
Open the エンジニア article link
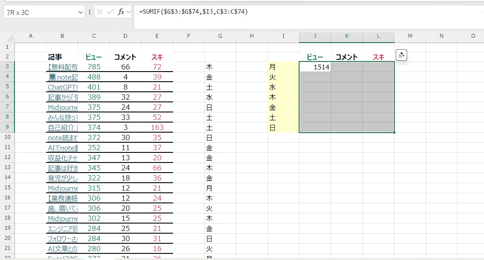(63, 229)
